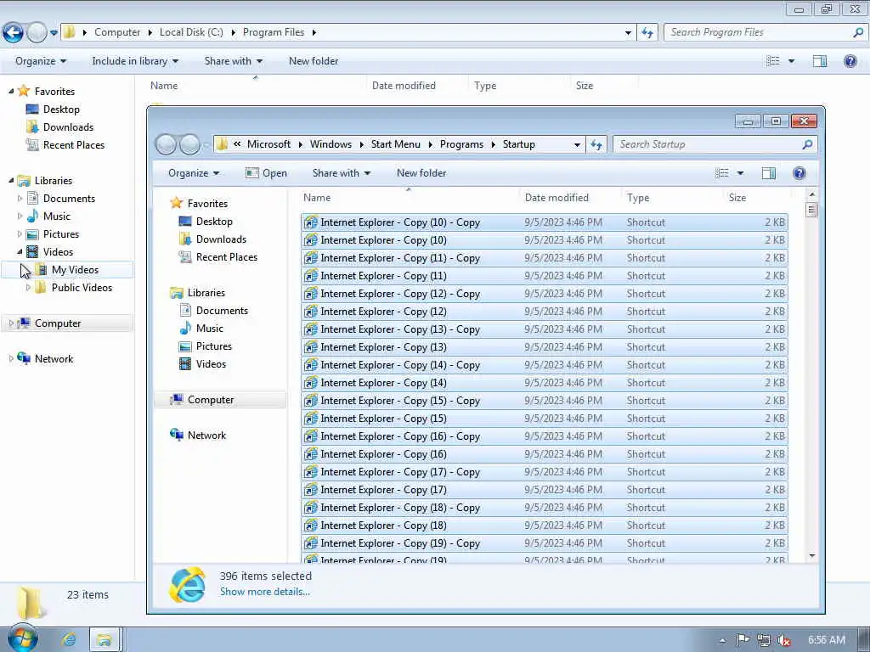Click Internet Explorer icon in details pane
Screen dimensions: 870x652
[x=188, y=585]
